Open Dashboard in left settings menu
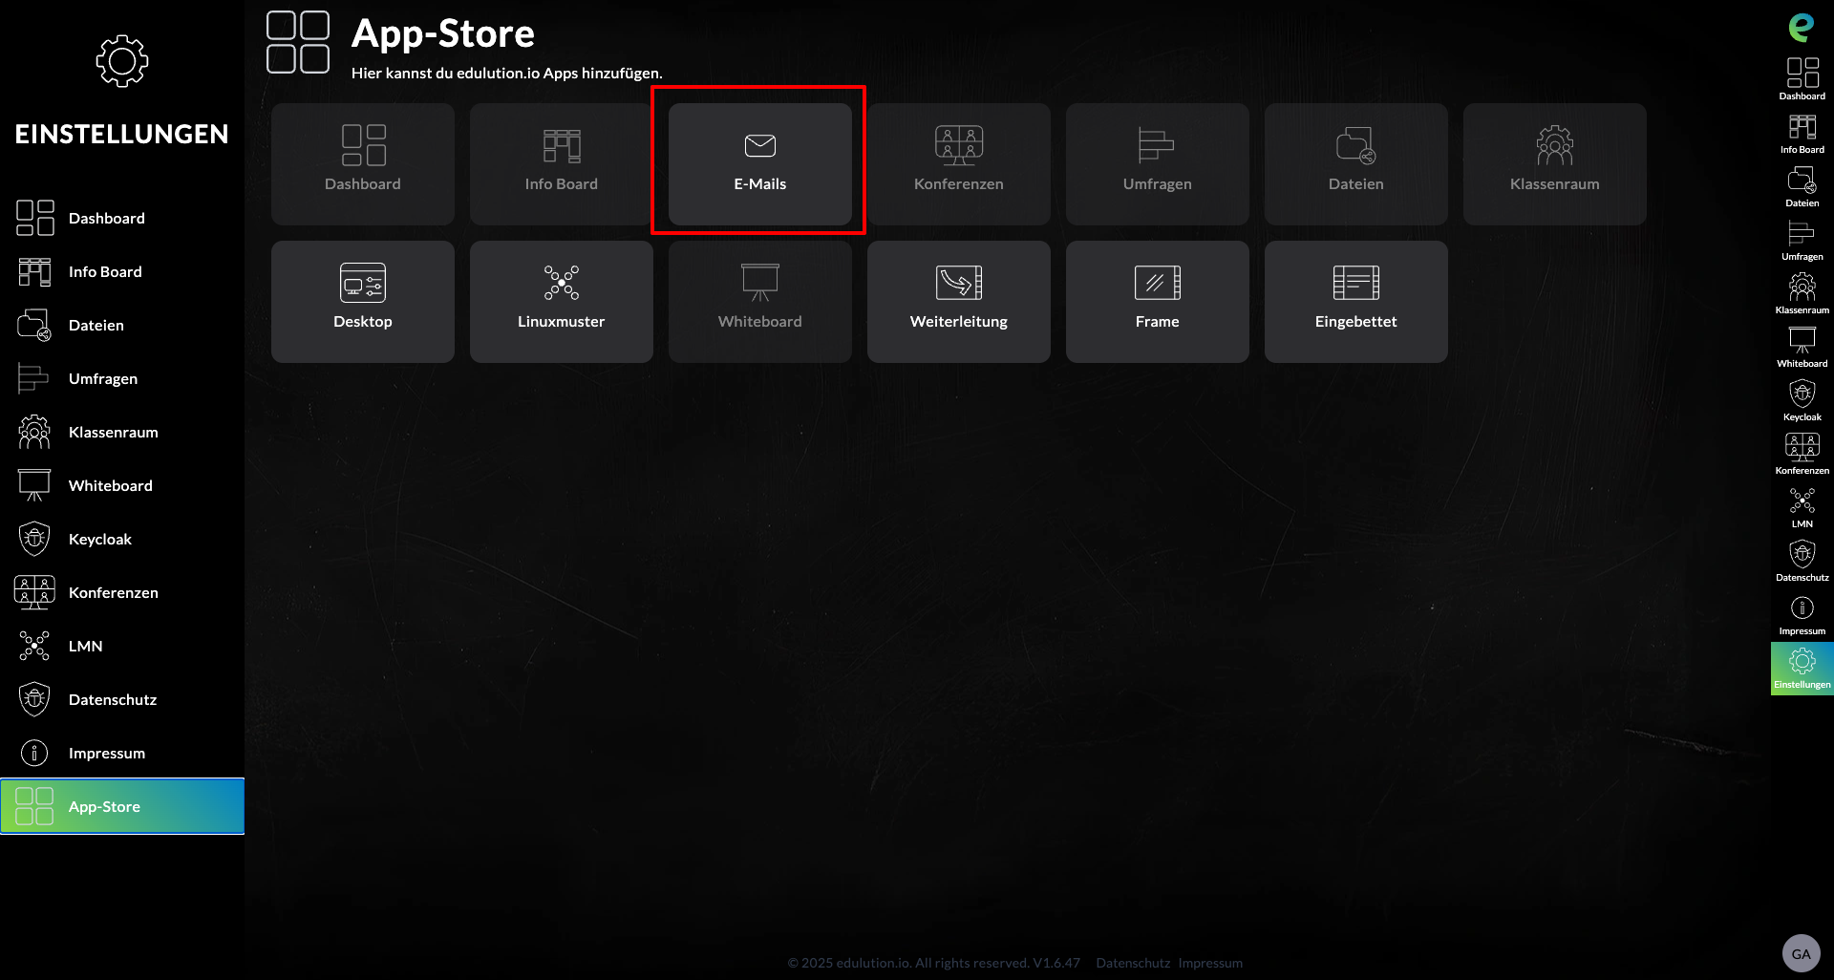Screen dimensions: 1834x980 pos(106,218)
